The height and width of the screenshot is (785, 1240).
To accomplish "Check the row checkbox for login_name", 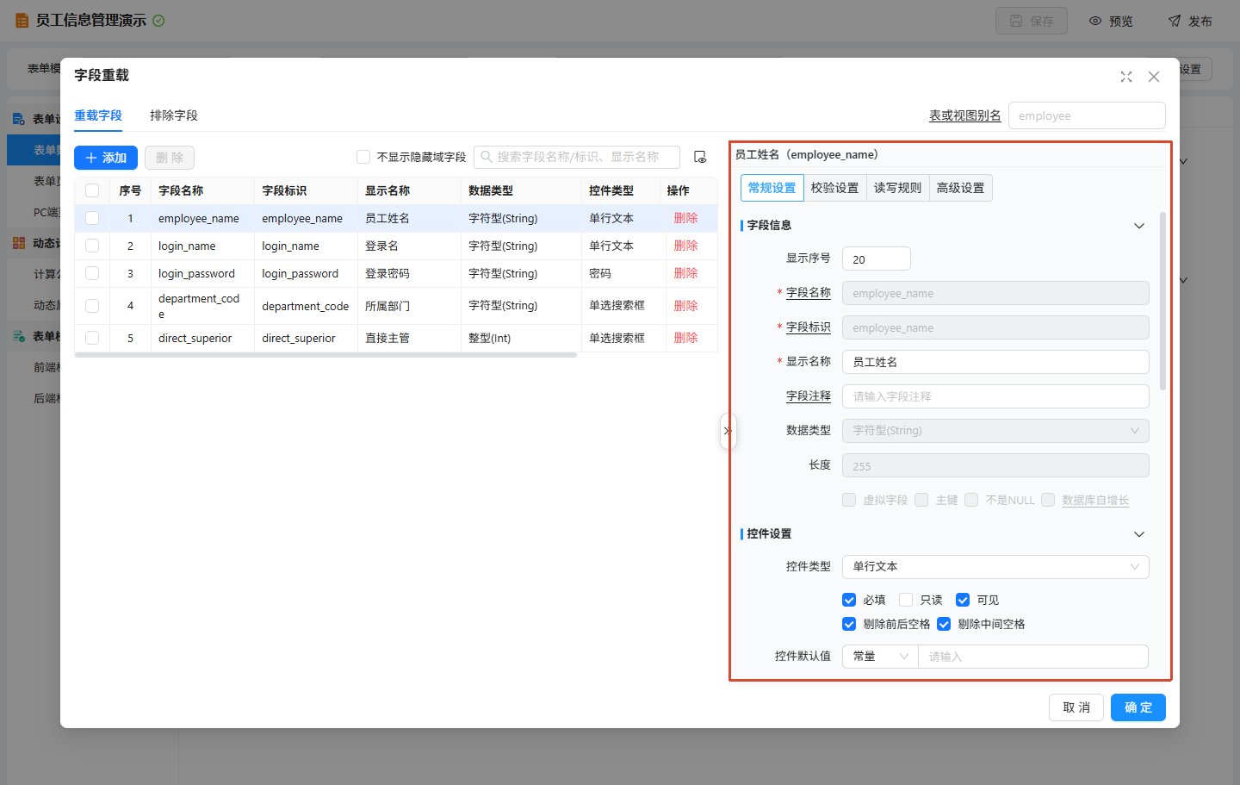I will click(x=92, y=246).
